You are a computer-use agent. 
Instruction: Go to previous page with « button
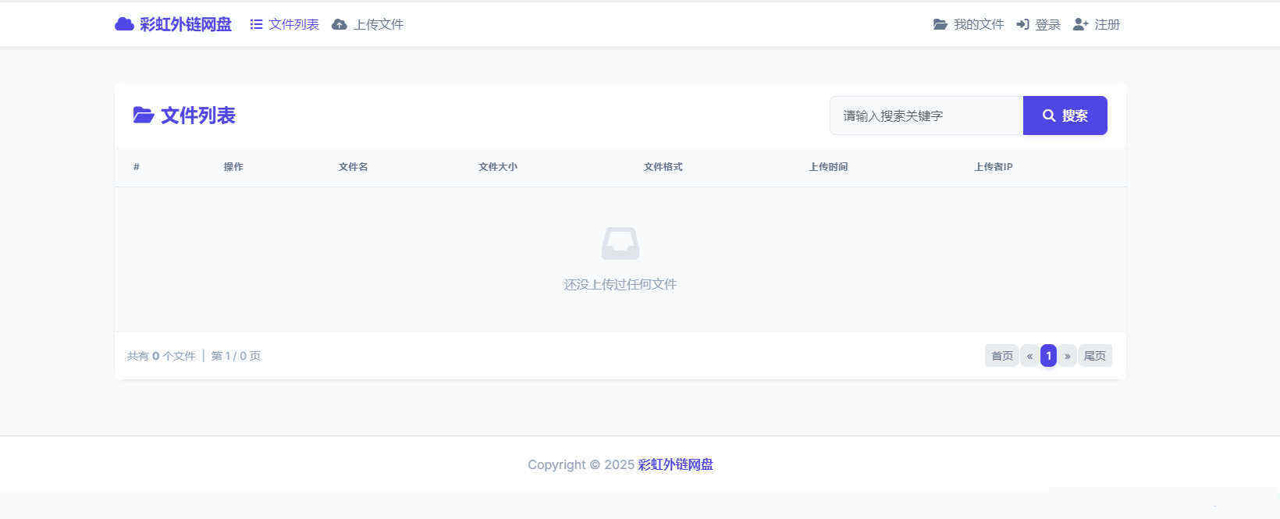(1029, 356)
